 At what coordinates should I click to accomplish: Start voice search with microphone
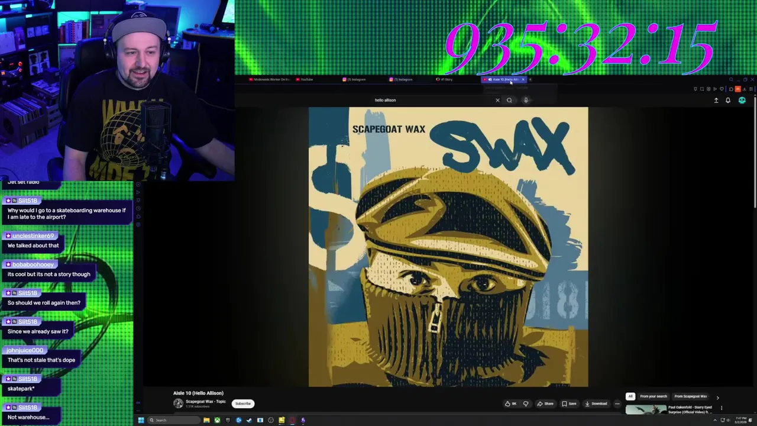tap(526, 100)
